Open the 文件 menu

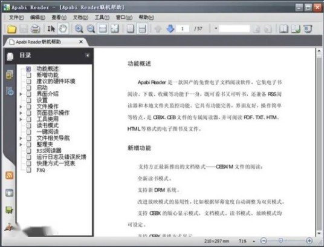[16, 18]
